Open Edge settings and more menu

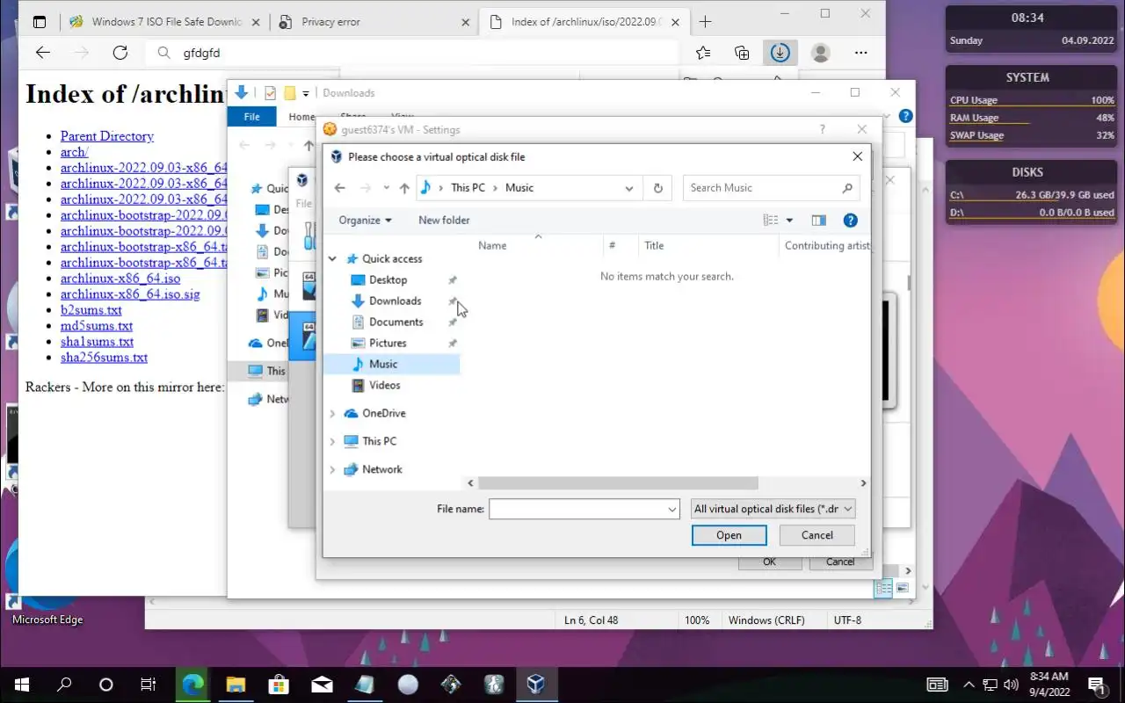click(861, 53)
